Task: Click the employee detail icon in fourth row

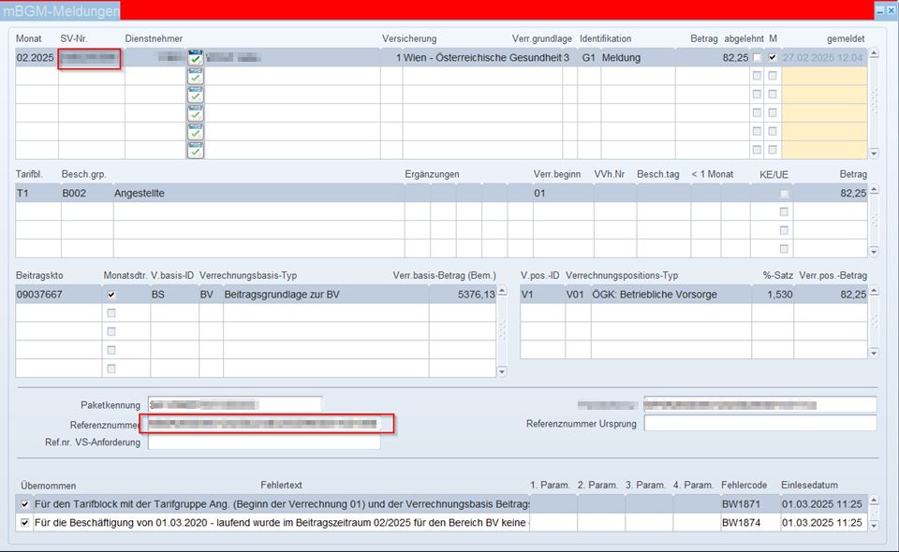Action: (195, 113)
